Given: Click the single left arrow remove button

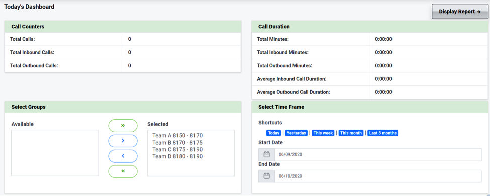Looking at the screenshot, I should (x=123, y=156).
